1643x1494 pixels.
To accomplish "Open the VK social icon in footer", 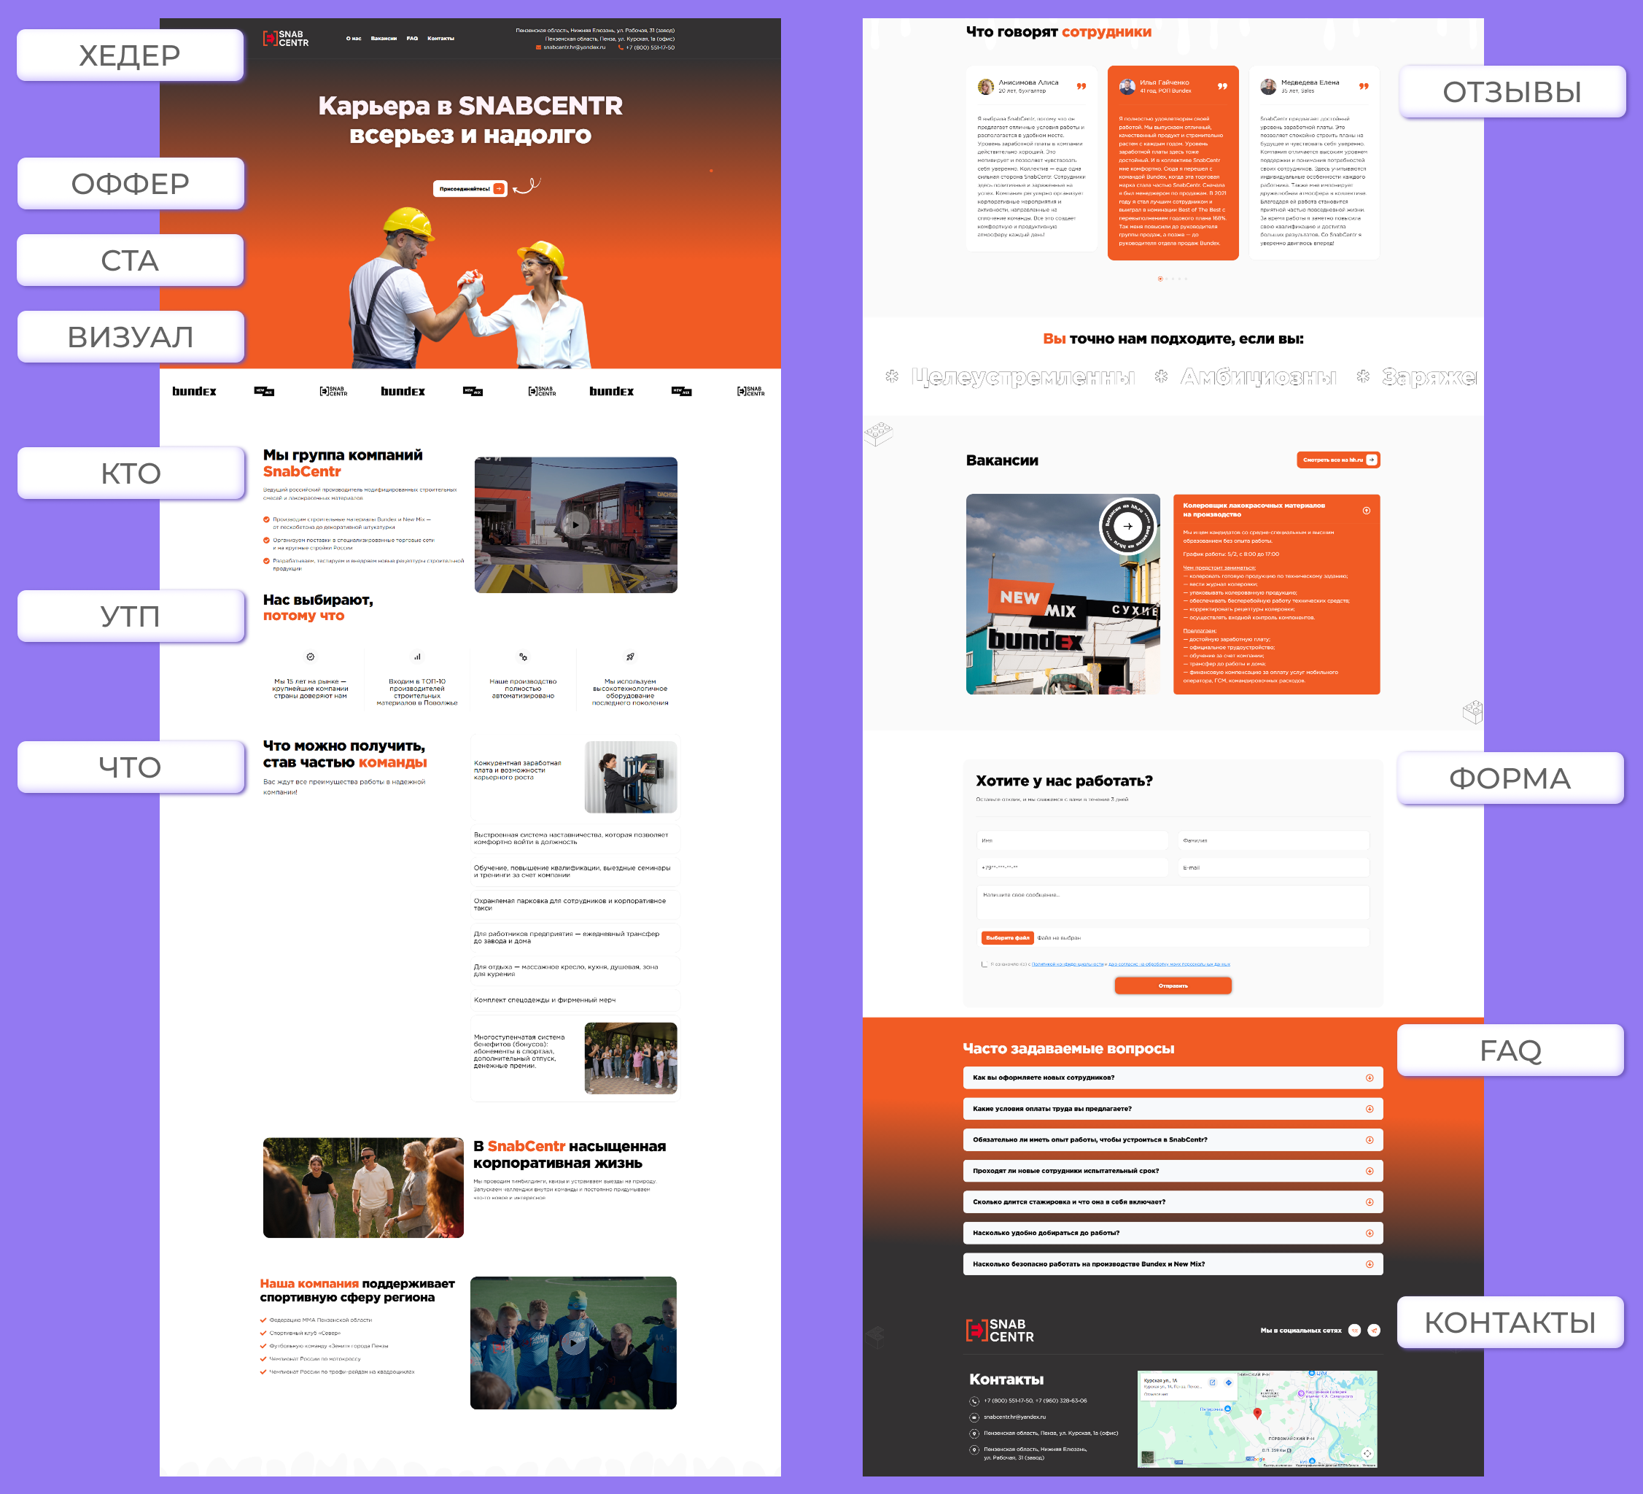I will coord(1354,1330).
